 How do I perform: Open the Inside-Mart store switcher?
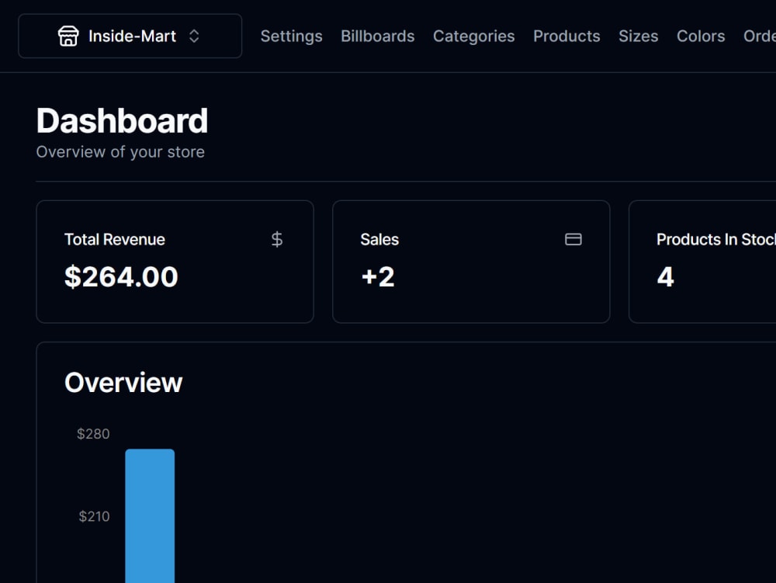click(130, 36)
